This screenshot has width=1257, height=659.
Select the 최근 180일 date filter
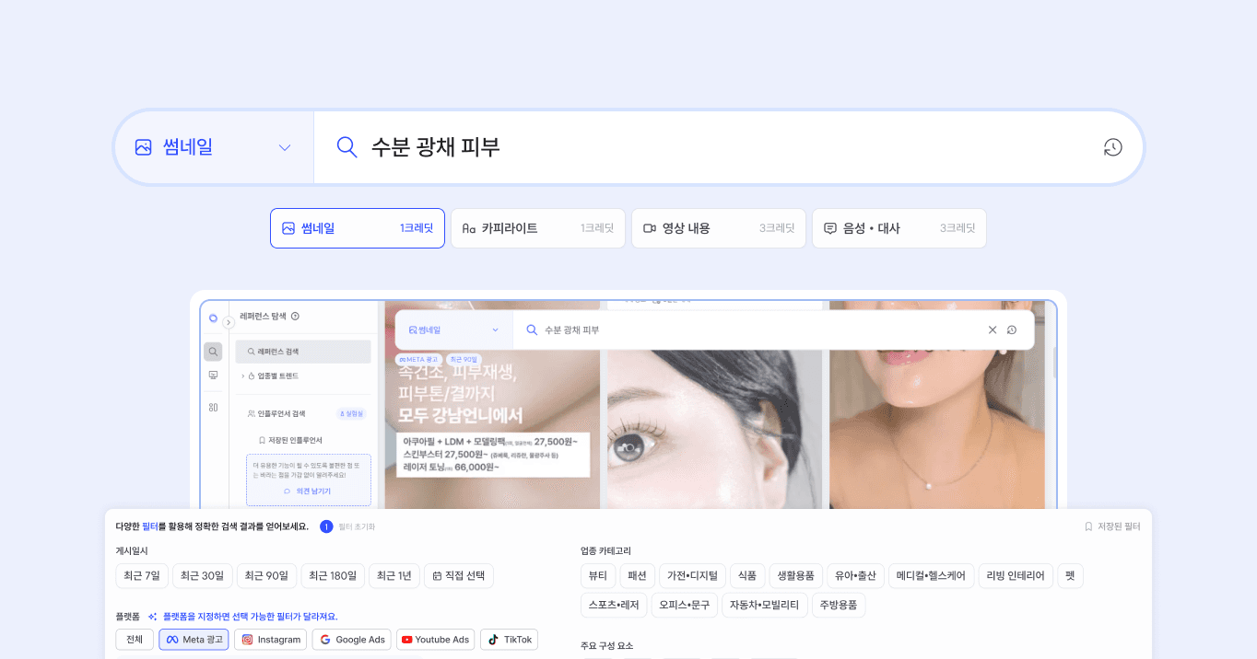tap(333, 576)
